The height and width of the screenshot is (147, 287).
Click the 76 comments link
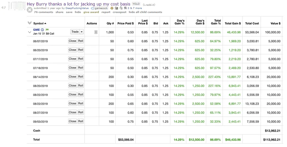click(44, 12)
